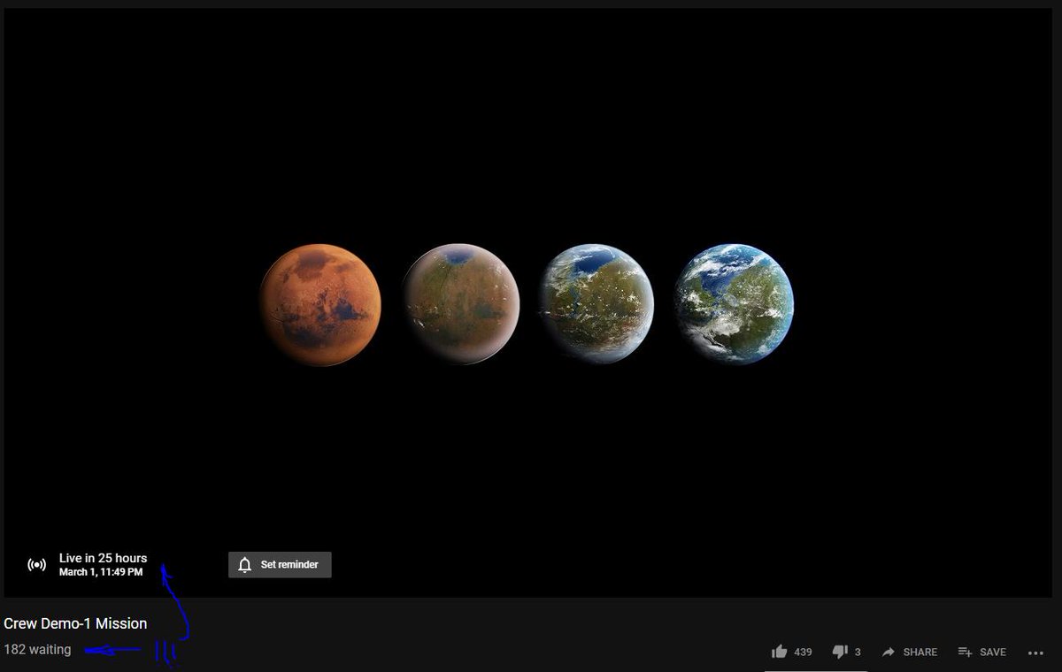
Task: Click the like count of 439
Action: [804, 652]
